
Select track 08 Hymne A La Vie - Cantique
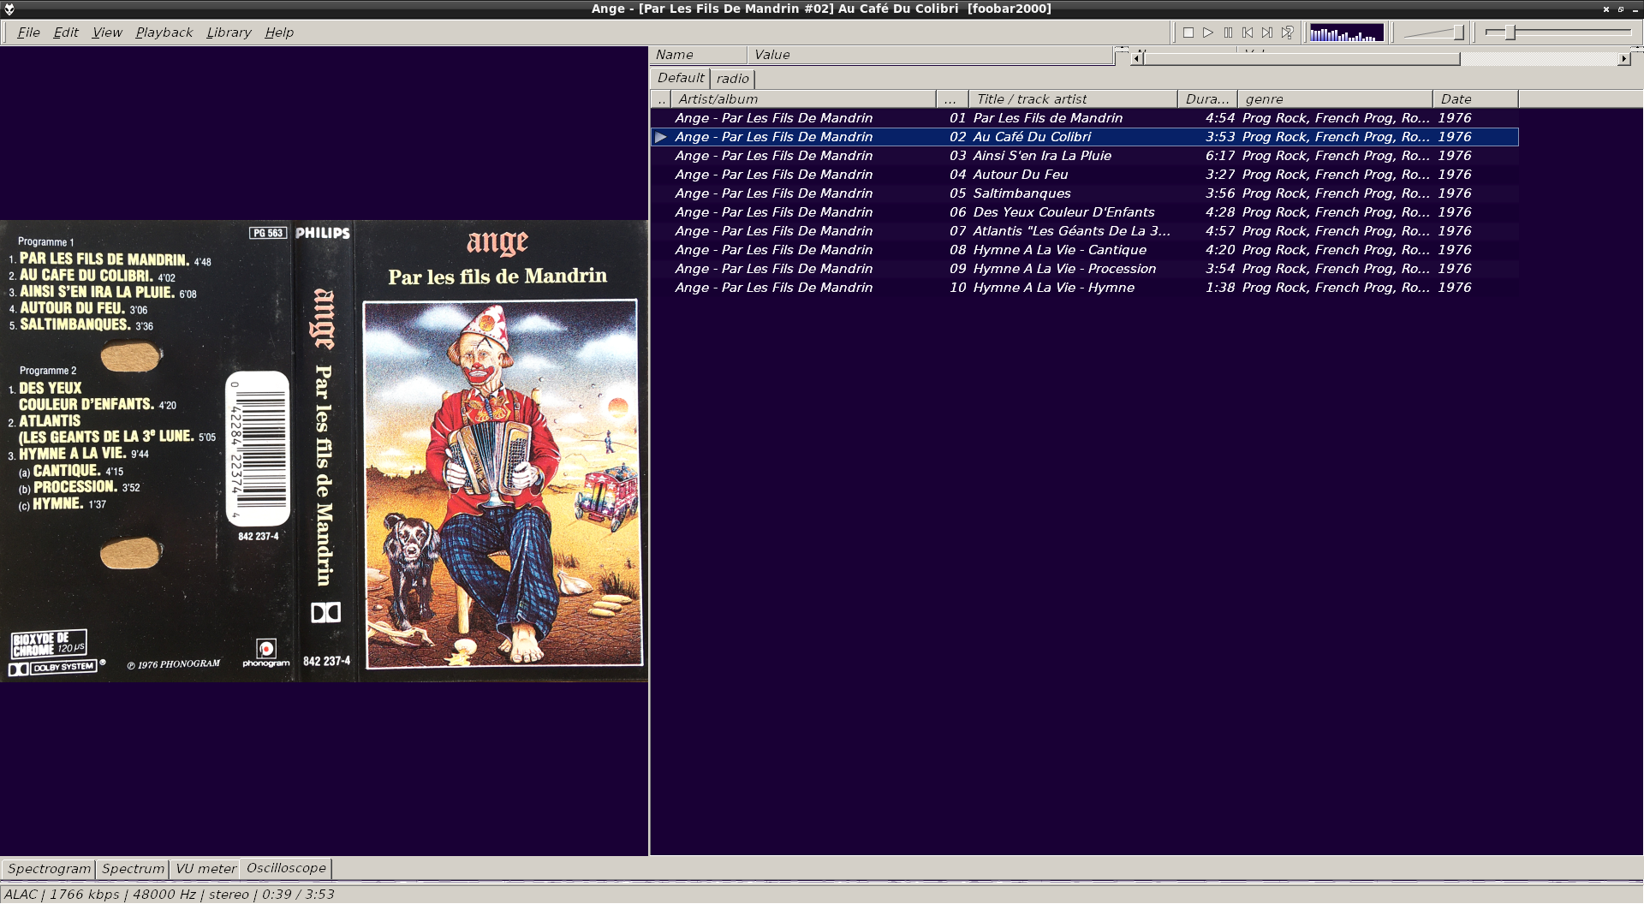tap(1085, 250)
